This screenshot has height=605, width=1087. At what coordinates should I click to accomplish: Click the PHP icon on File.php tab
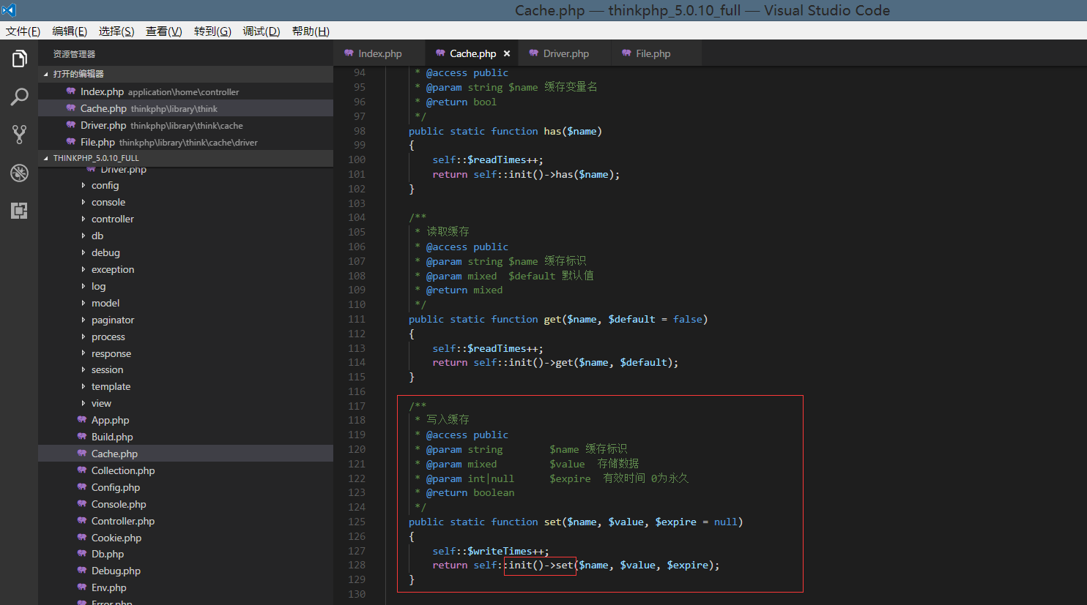626,53
